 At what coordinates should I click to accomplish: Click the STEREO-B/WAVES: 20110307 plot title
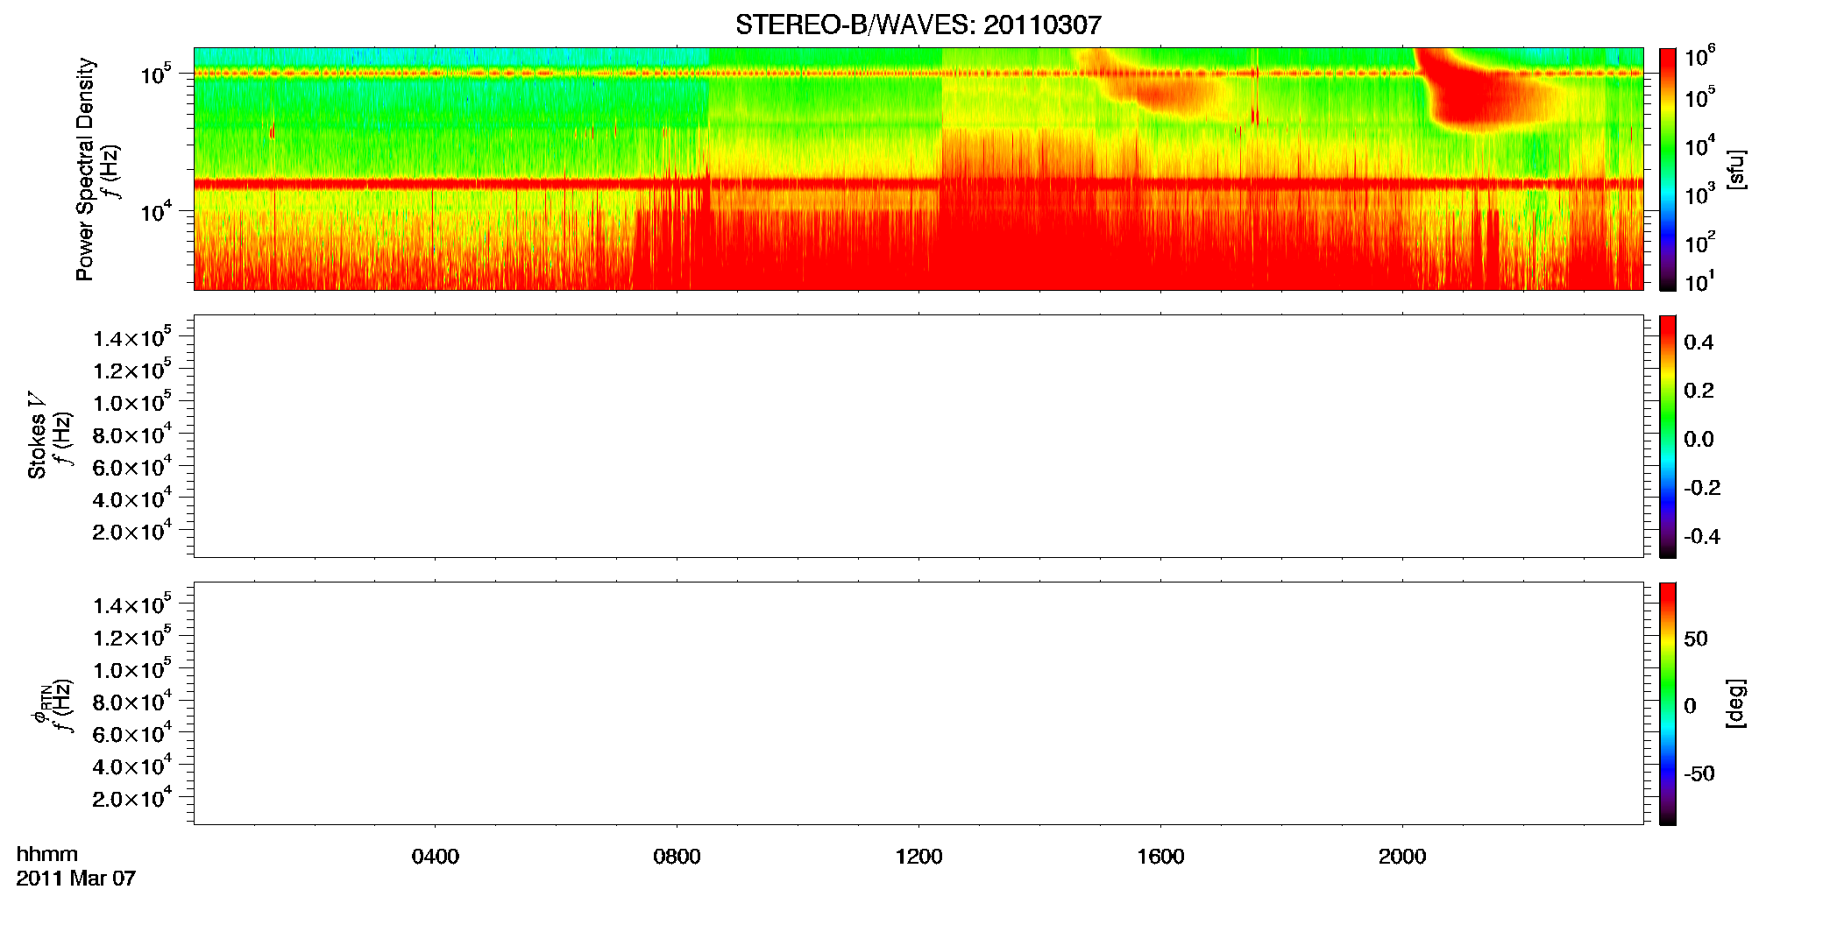(918, 25)
